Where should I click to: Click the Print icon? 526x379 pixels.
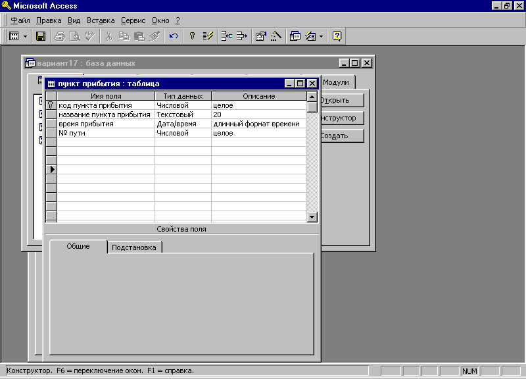60,36
